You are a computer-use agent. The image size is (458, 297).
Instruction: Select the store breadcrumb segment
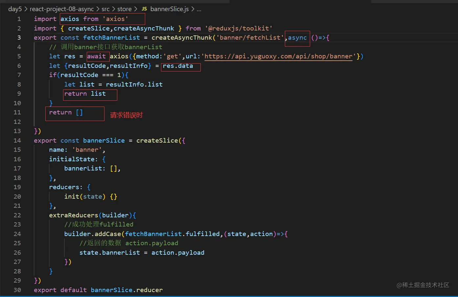(125, 9)
